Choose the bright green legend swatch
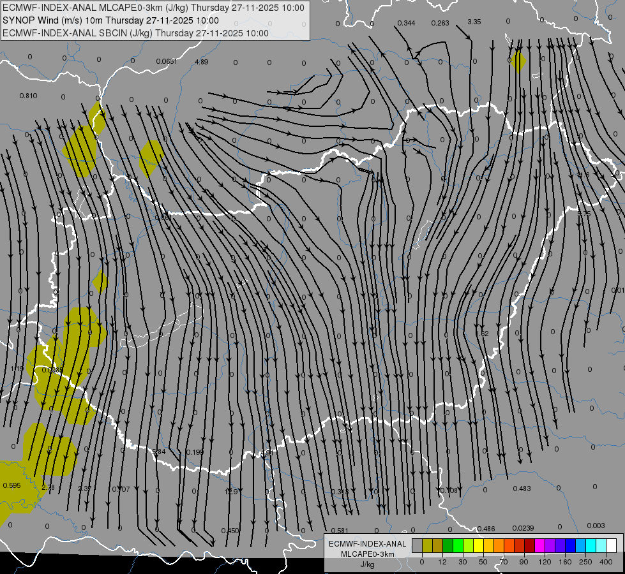Screen dimensions: 625x574 click(x=458, y=545)
